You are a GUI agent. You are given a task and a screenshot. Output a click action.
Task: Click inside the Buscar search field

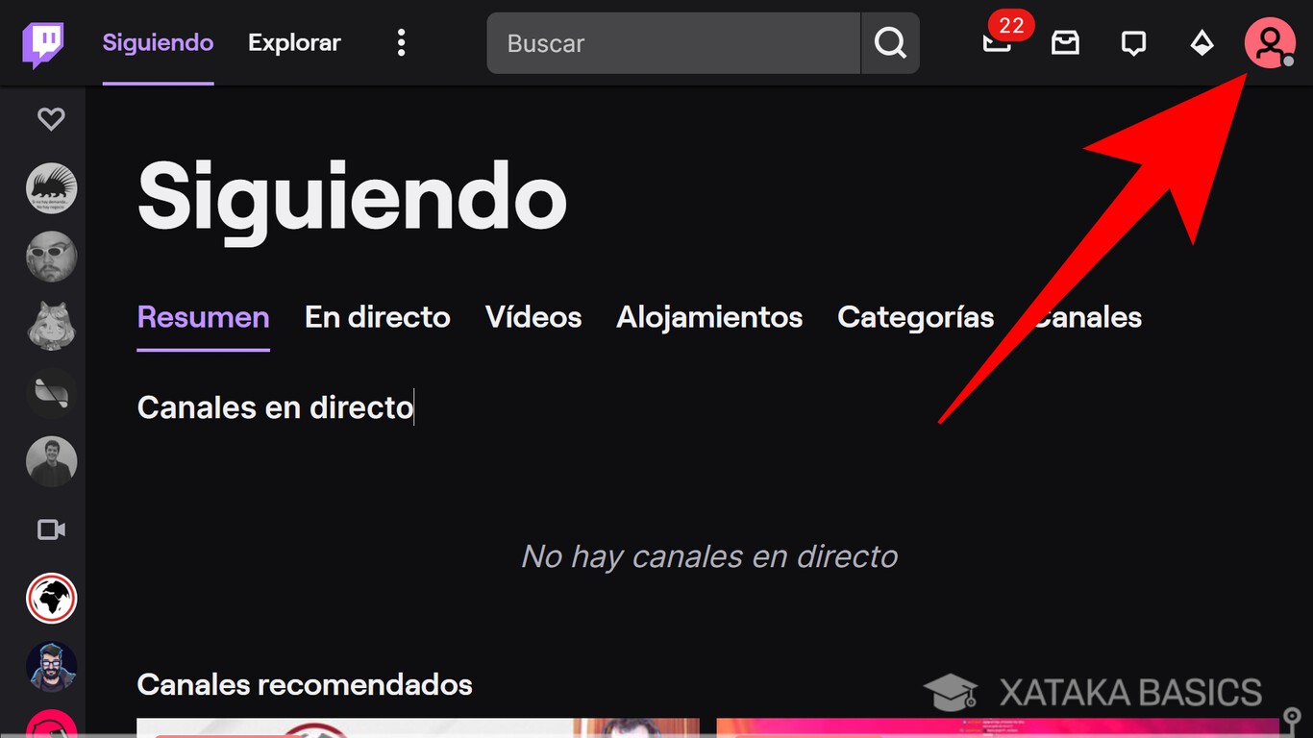(x=673, y=42)
